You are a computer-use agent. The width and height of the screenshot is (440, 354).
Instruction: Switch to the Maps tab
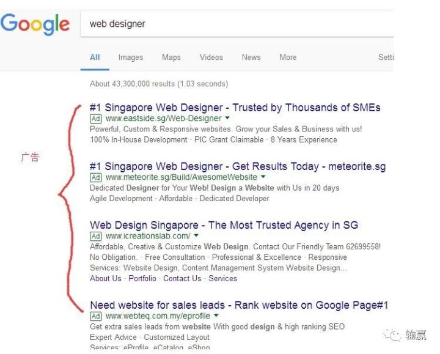171,57
